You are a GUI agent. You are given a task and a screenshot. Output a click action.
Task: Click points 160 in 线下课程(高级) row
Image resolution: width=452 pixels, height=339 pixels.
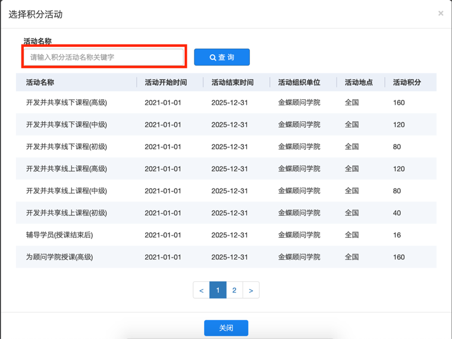pos(399,102)
